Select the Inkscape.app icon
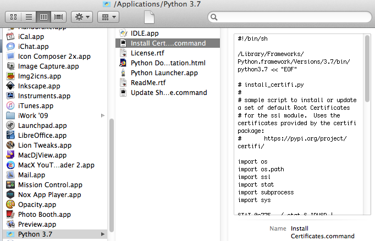Screen dimensions: 375x241 pyautogui.click(x=10, y=86)
